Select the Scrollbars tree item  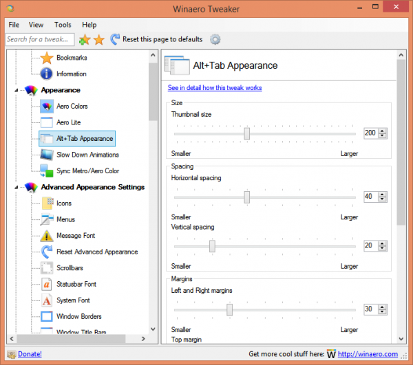[x=70, y=268]
